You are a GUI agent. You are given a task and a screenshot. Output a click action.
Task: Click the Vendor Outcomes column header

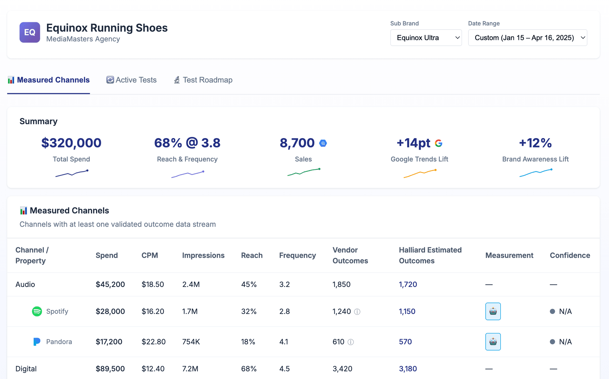[350, 256]
